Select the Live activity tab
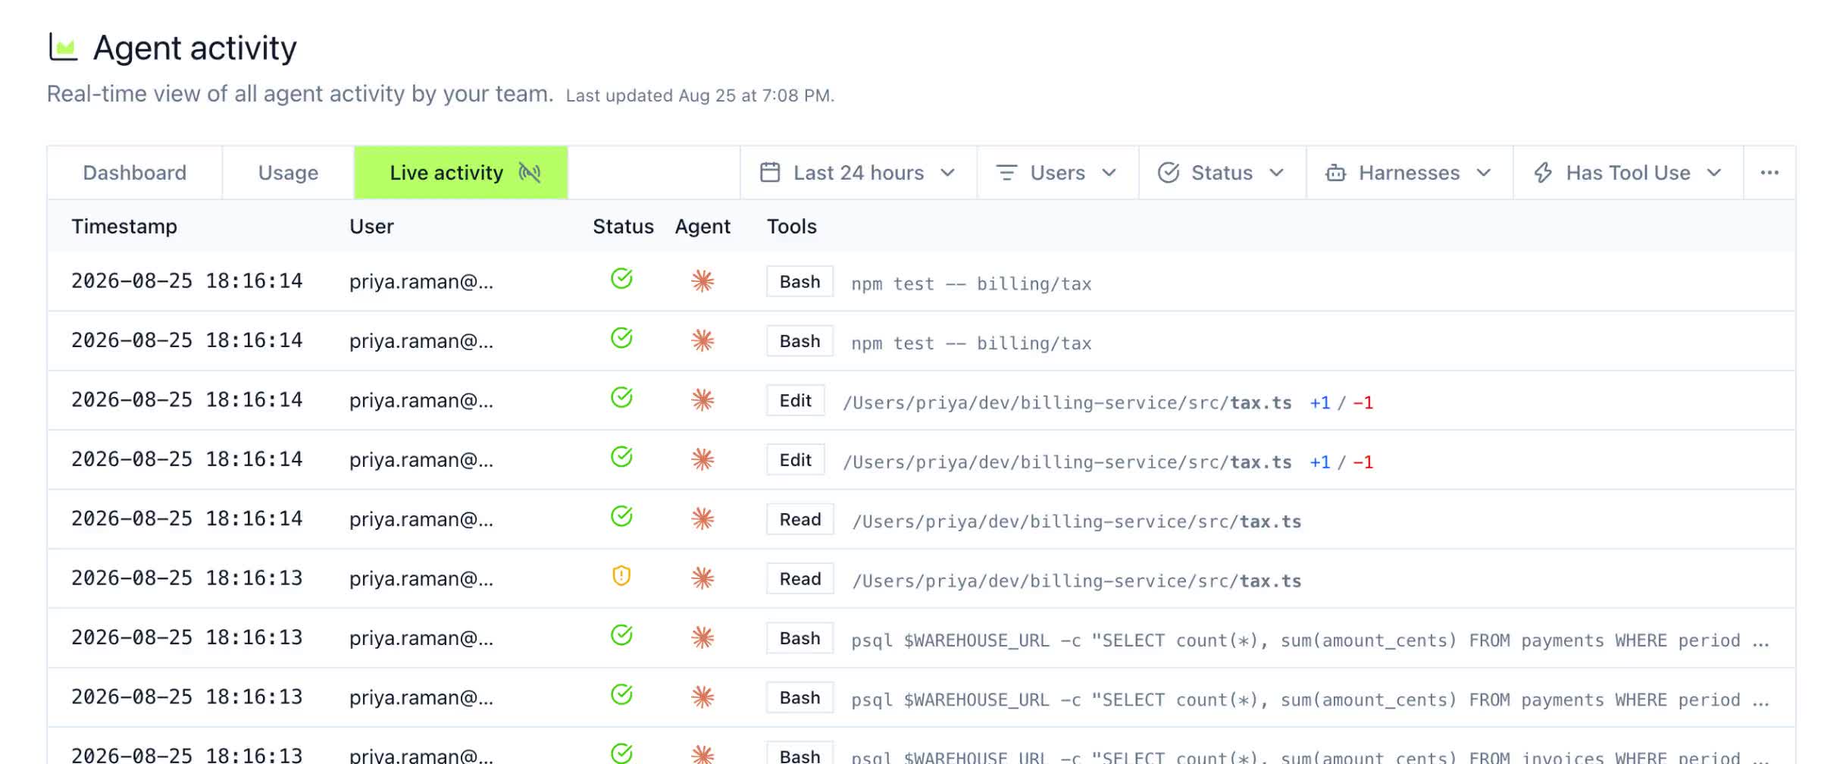The width and height of the screenshot is (1843, 764). coord(461,173)
